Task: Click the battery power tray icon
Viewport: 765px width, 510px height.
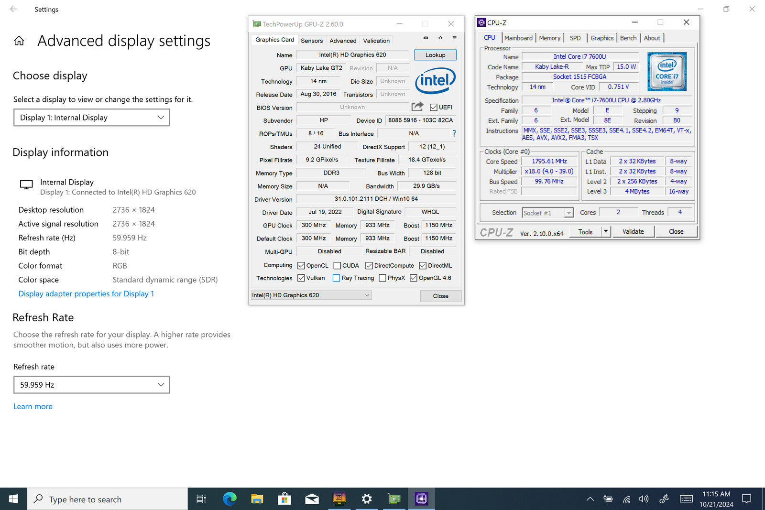Action: [608, 499]
